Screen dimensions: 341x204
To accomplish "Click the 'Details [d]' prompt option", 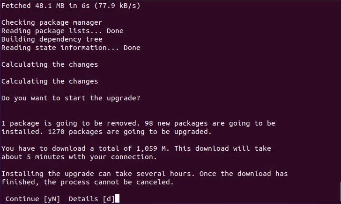I will 91,199.
